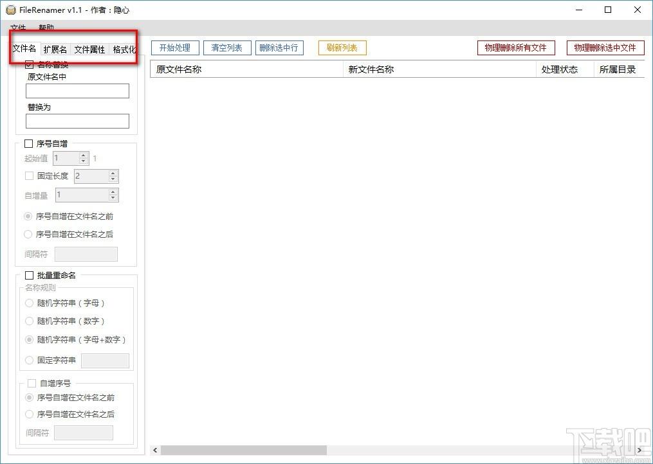The image size is (653, 464).
Task: Open the 帮助 menu
Action: pos(46,28)
